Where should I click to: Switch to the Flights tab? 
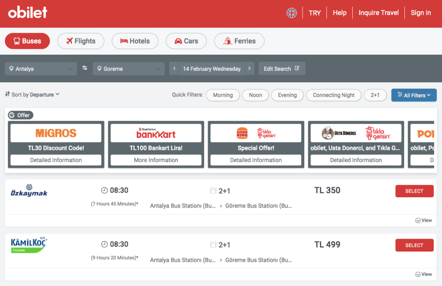tap(81, 41)
